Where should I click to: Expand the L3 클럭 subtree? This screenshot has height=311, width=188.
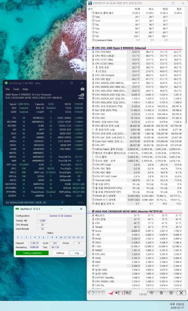click(93, 157)
